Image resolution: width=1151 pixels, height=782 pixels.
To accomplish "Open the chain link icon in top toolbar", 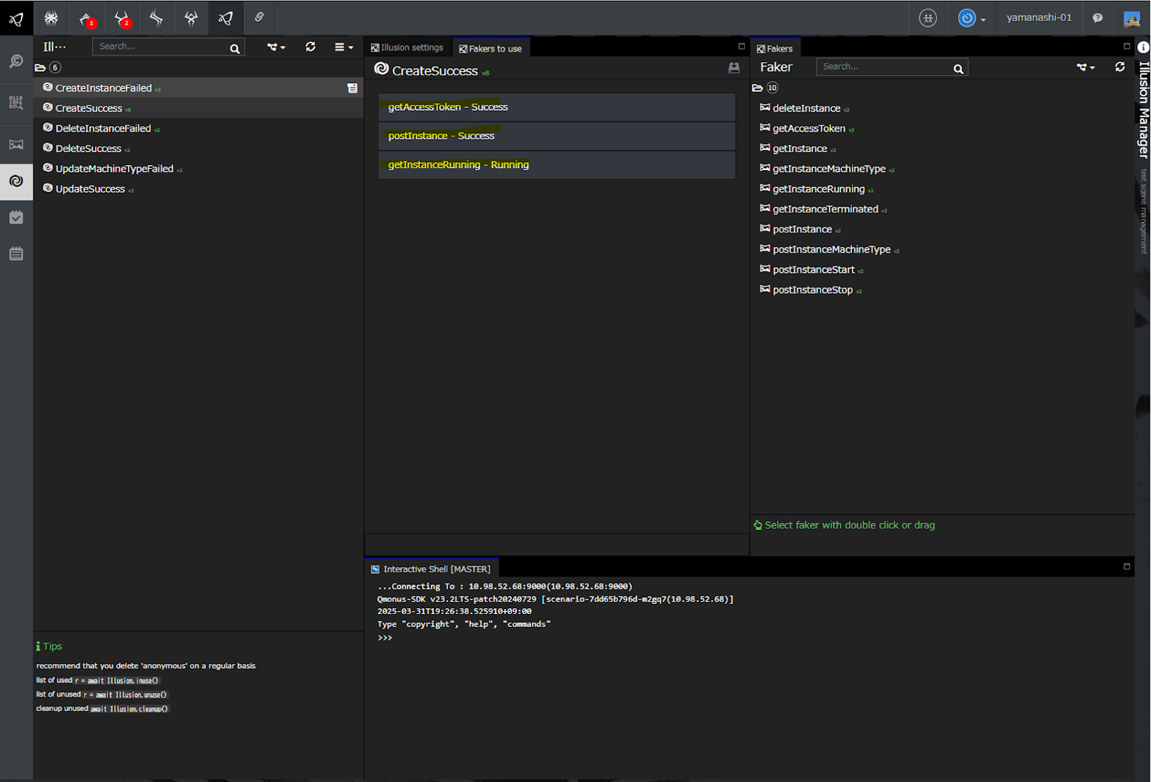I will point(259,17).
